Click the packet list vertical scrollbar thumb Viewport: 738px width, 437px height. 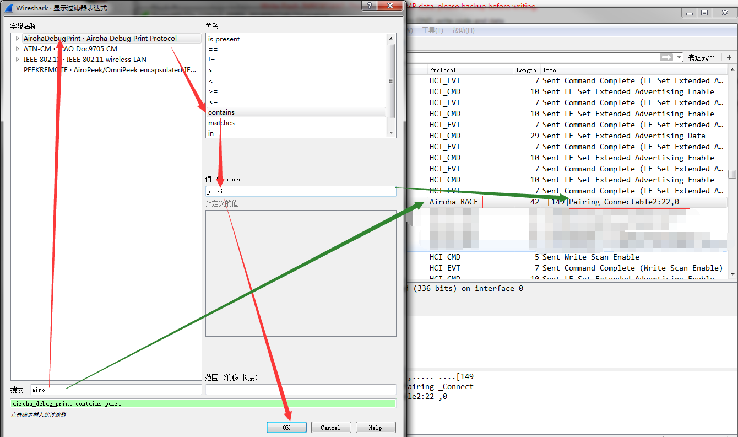coord(732,174)
